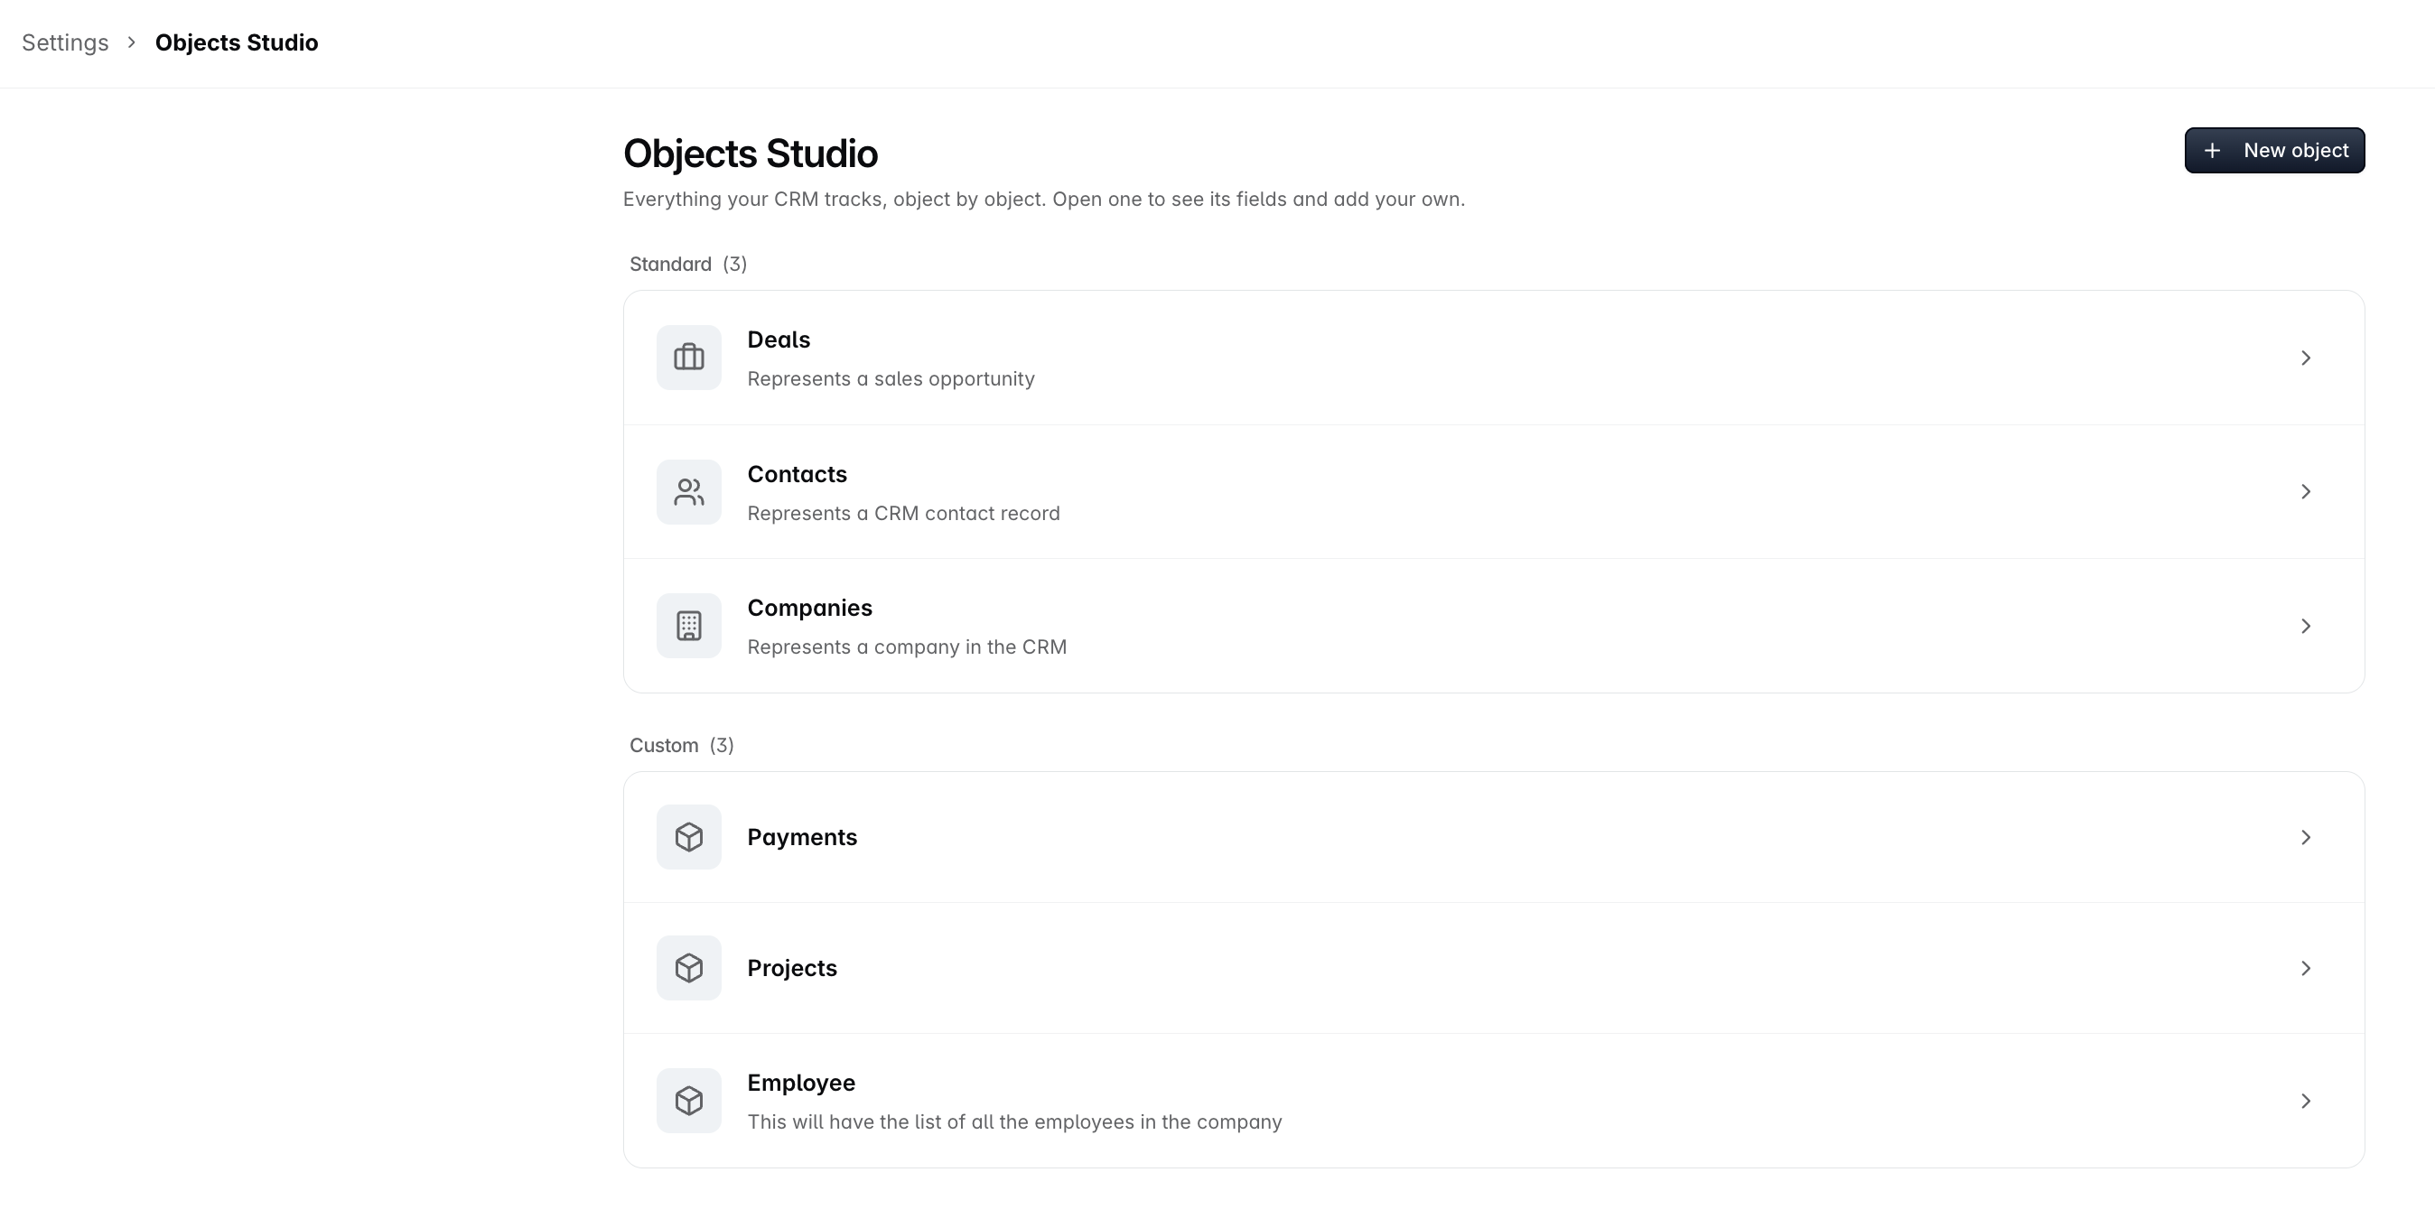Viewport: 2435px width, 1228px height.
Task: Click the Companies building icon
Action: 689,626
